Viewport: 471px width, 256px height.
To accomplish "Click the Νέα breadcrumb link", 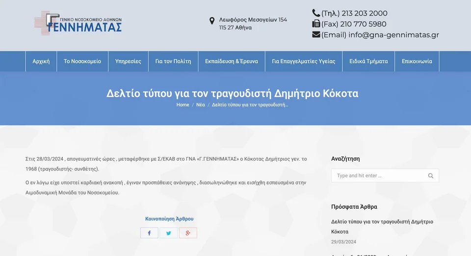I will [x=201, y=105].
